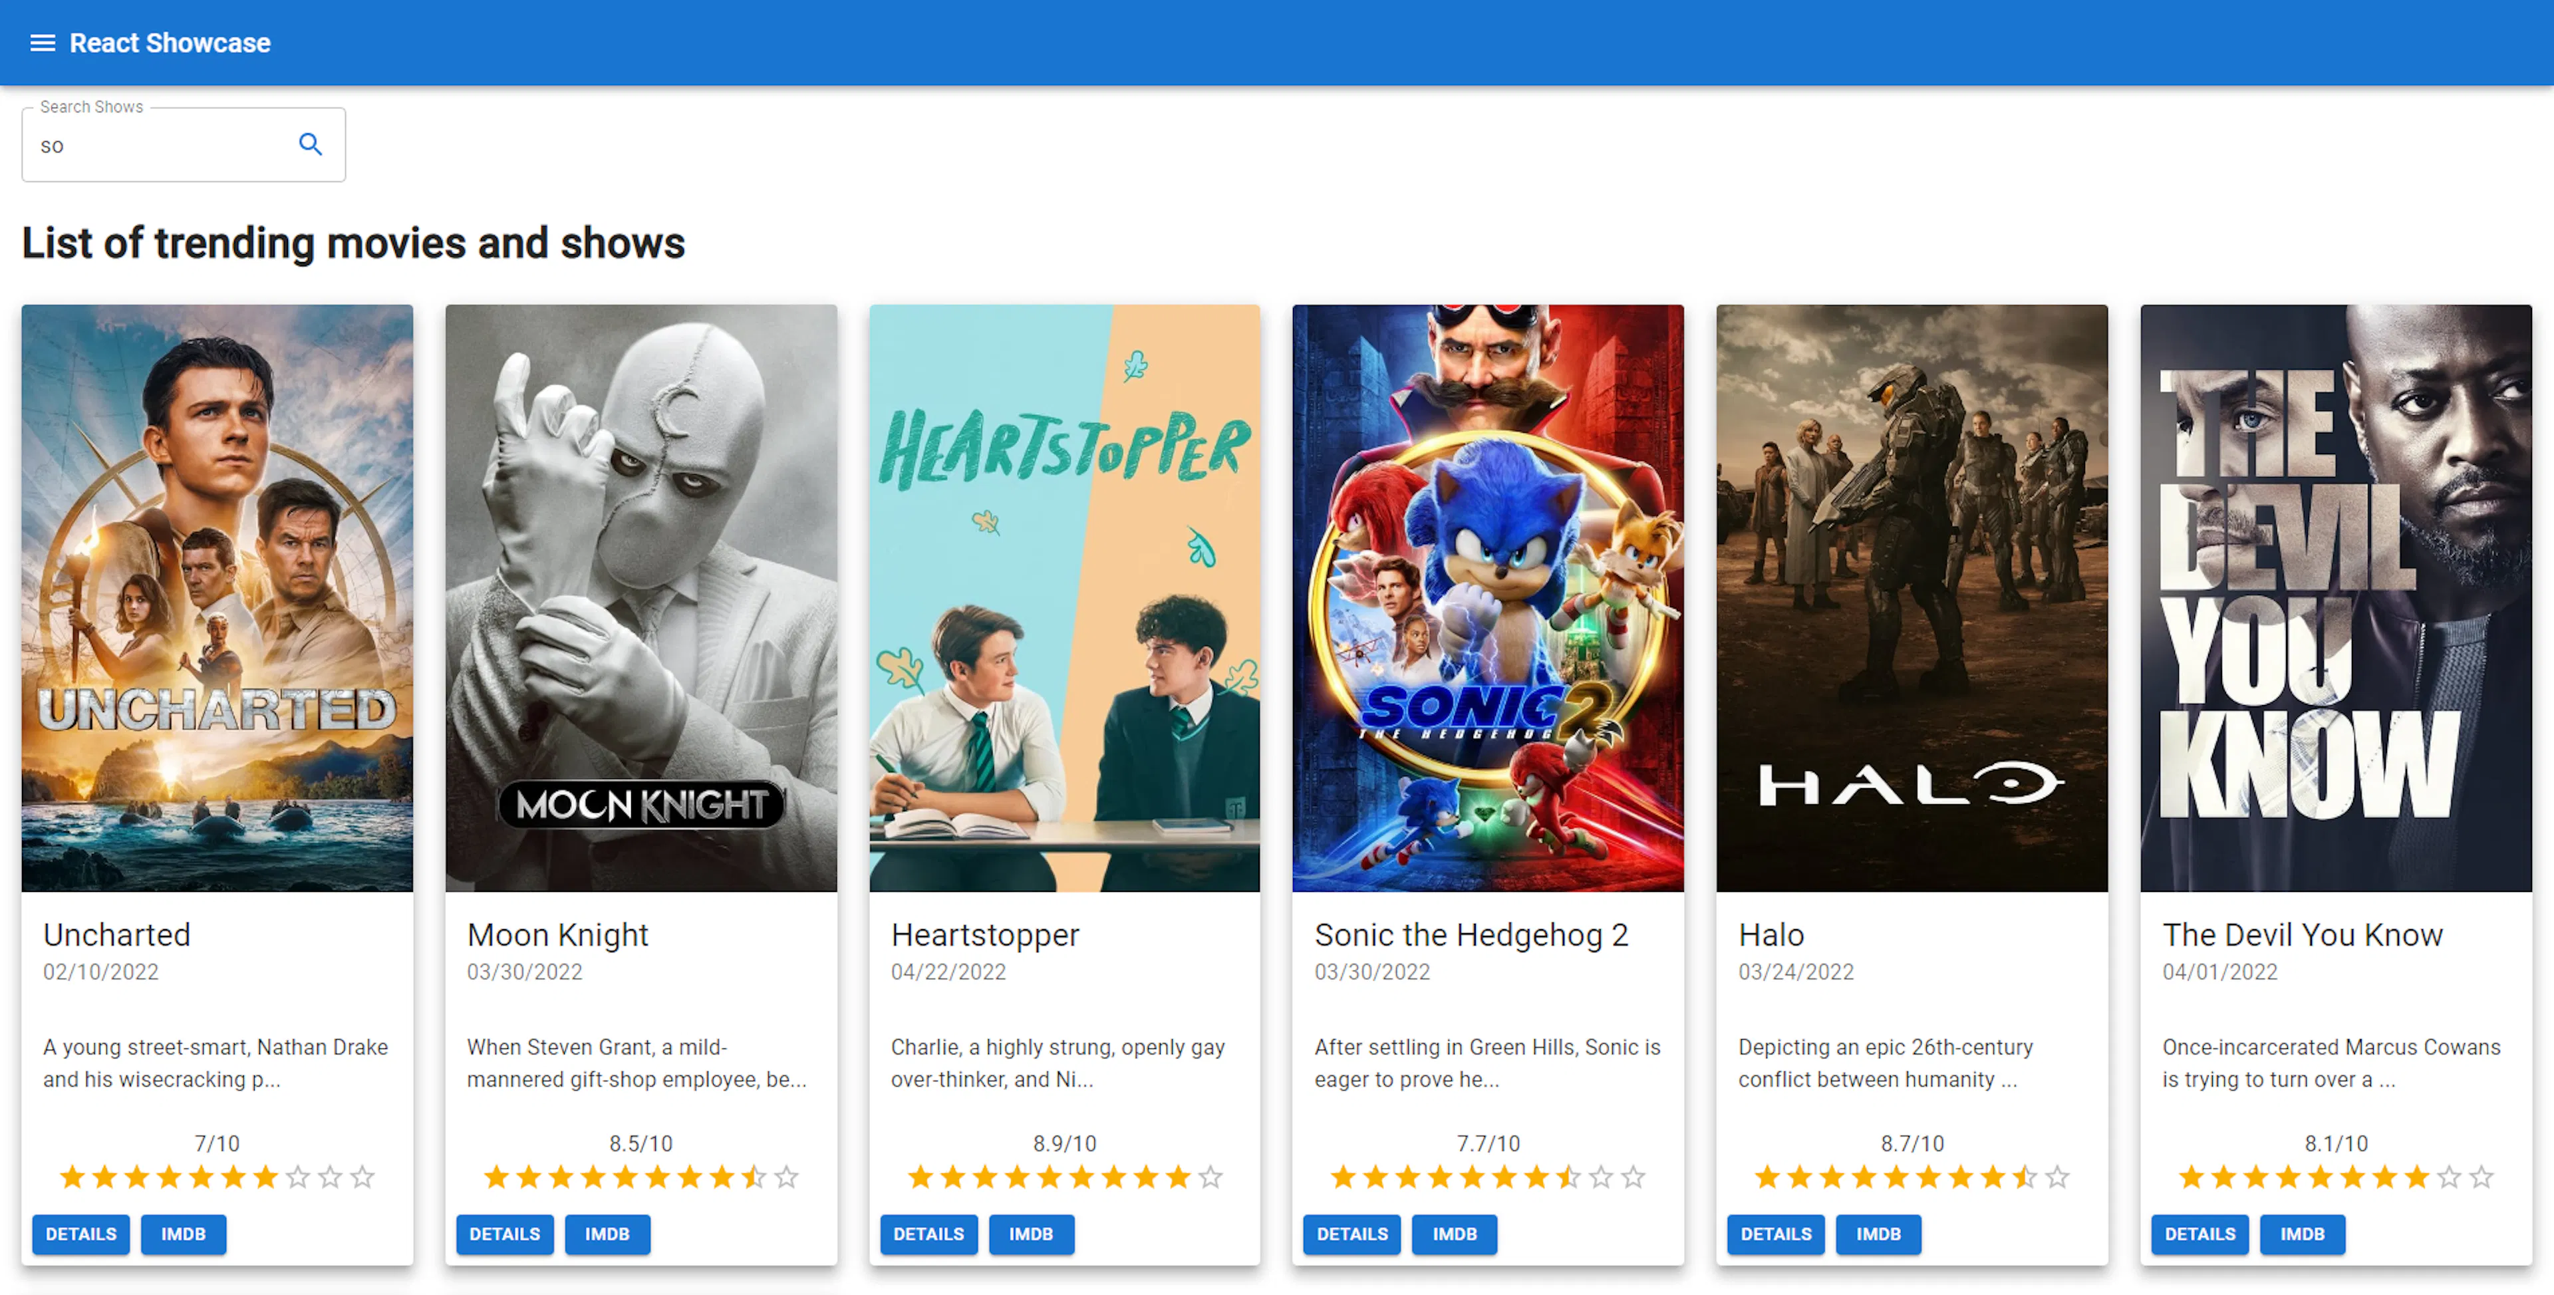Image resolution: width=2554 pixels, height=1295 pixels.
Task: Click the search magnifier icon
Action: tap(311, 144)
